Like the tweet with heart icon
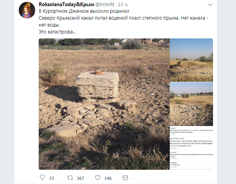 point(98,177)
